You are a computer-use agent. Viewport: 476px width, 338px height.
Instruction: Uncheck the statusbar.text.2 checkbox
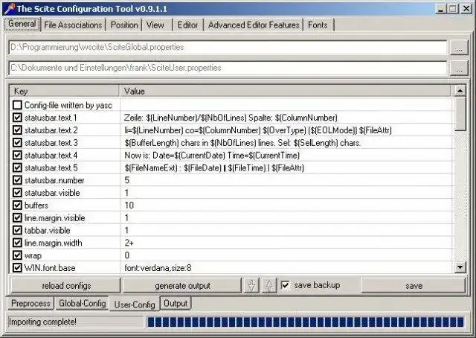[x=17, y=130]
